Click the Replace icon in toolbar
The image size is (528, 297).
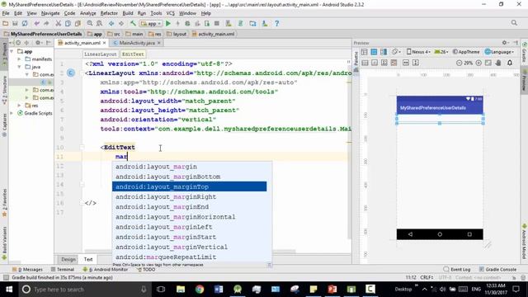tap(99, 23)
